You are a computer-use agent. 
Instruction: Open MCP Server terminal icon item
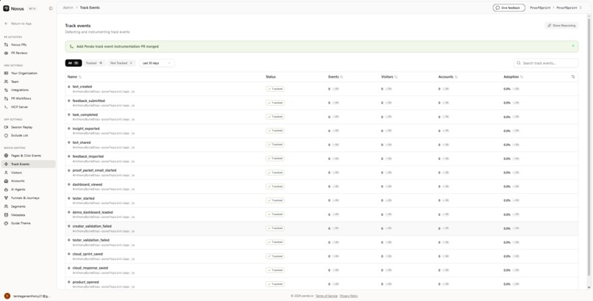(29, 107)
